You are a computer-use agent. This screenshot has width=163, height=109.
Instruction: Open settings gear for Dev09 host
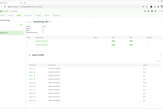(x=34, y=97)
